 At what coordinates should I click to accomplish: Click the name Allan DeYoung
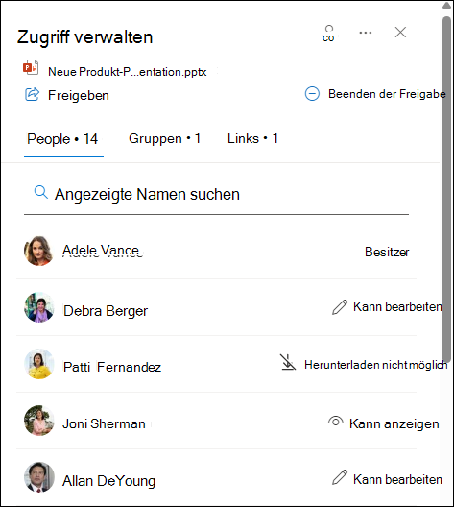[x=108, y=481]
